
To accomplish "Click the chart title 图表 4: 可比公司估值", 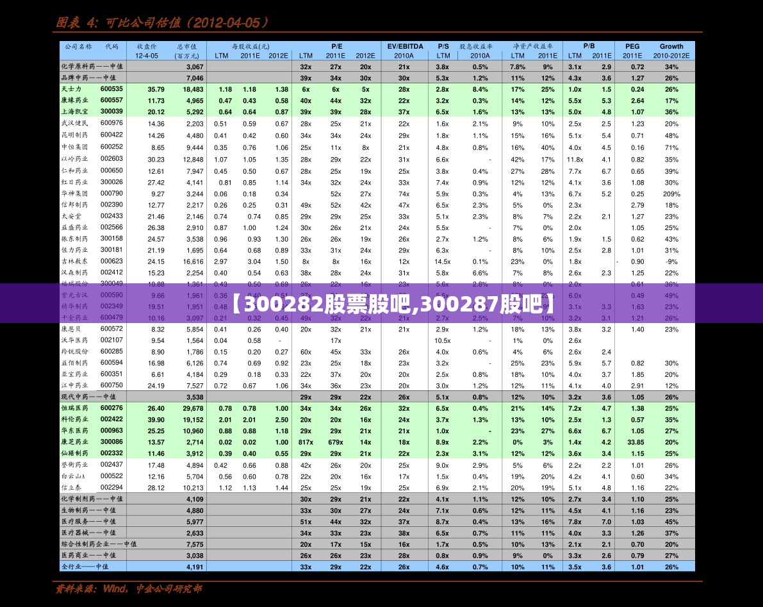I will [x=162, y=22].
